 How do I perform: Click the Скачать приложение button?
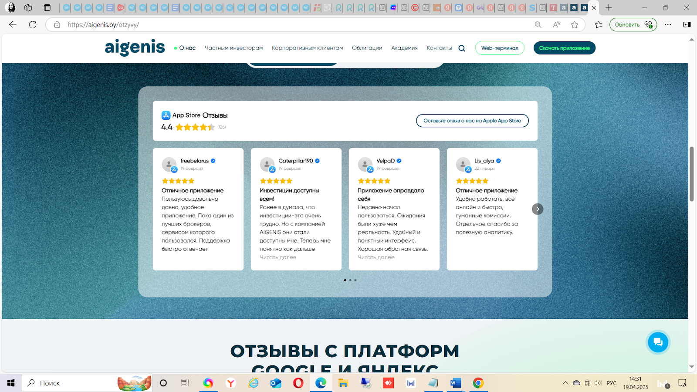pos(564,48)
